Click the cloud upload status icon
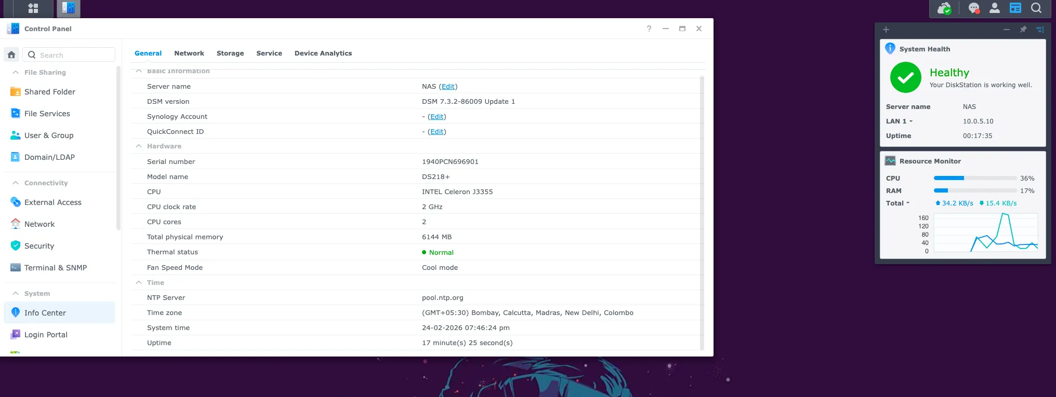 944,8
